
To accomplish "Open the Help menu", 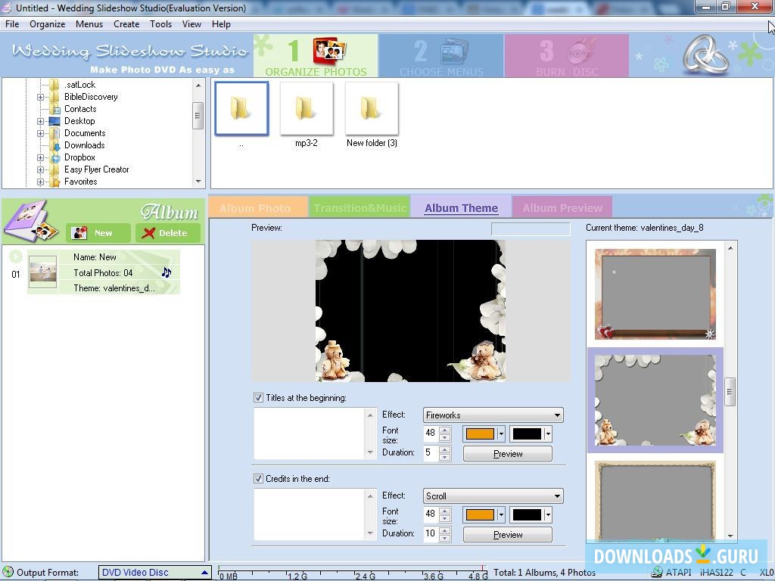I will [x=222, y=24].
